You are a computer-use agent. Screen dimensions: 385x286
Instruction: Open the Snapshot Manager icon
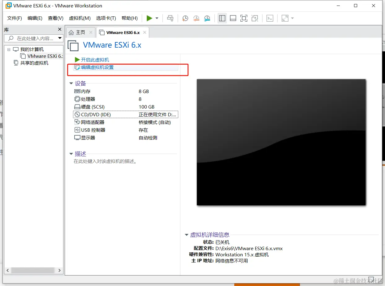coord(207,18)
